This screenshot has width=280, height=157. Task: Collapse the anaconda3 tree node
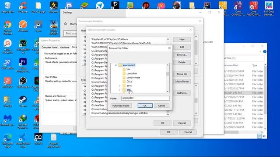point(115,65)
